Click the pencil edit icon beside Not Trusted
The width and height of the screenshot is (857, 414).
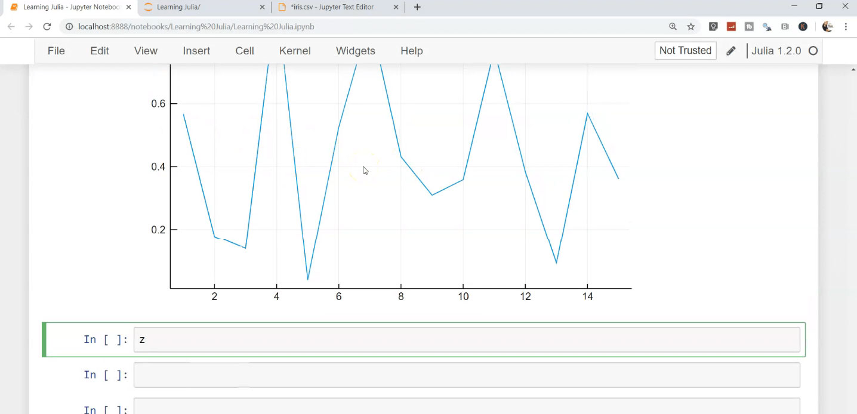[730, 51]
